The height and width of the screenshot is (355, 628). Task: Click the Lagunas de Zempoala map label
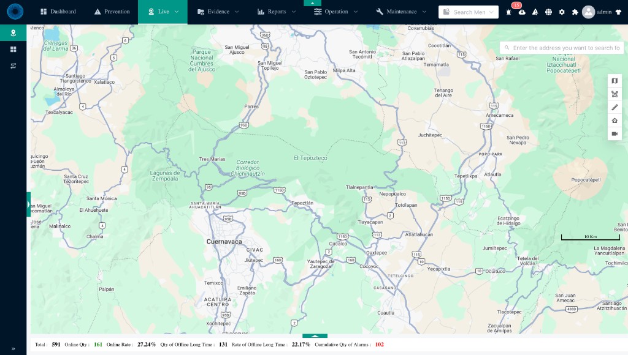pyautogui.click(x=164, y=176)
